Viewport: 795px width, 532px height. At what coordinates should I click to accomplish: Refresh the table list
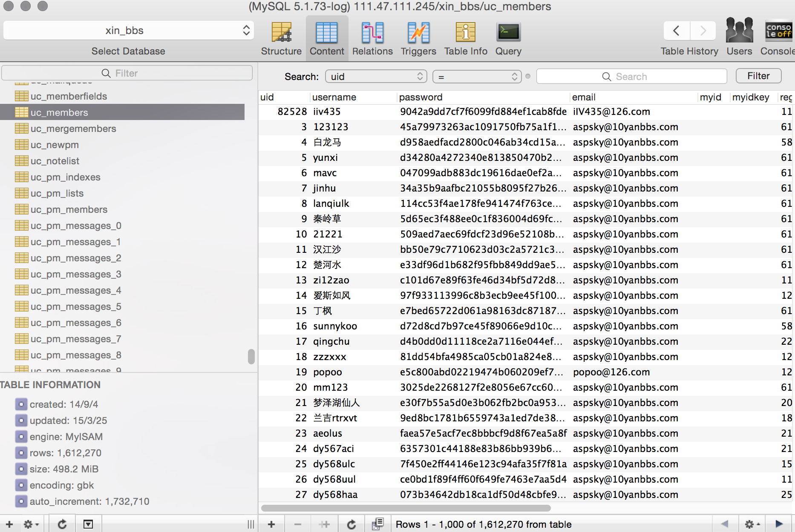click(62, 524)
